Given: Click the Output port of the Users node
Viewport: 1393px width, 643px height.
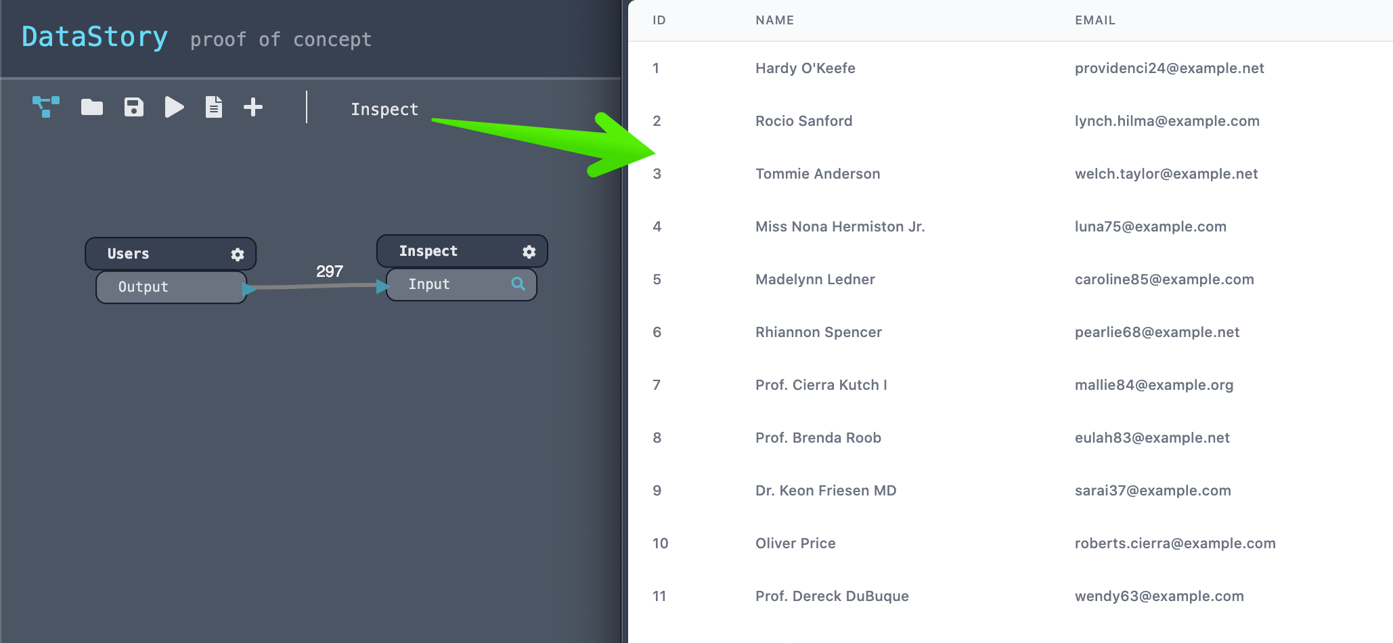Looking at the screenshot, I should [171, 287].
